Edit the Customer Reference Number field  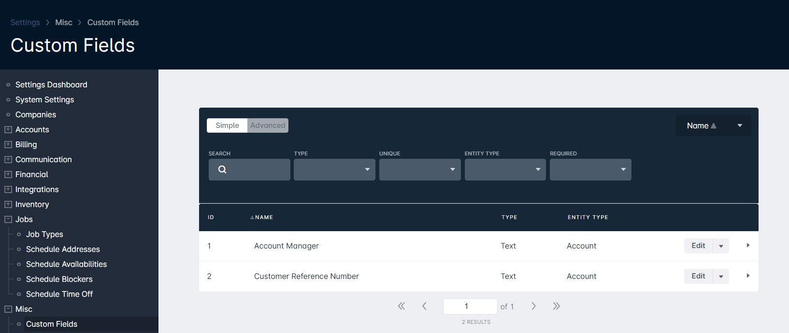coord(698,276)
